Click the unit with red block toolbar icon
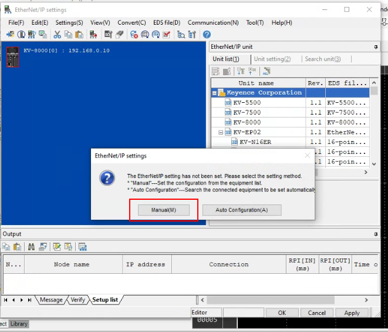Image resolution: width=388 pixels, height=332 pixels. (93, 35)
